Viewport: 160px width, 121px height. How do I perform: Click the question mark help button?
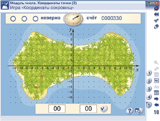tap(129, 111)
